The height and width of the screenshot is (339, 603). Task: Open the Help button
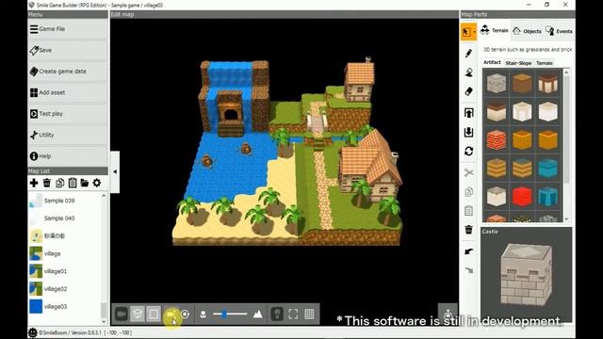tap(68, 155)
